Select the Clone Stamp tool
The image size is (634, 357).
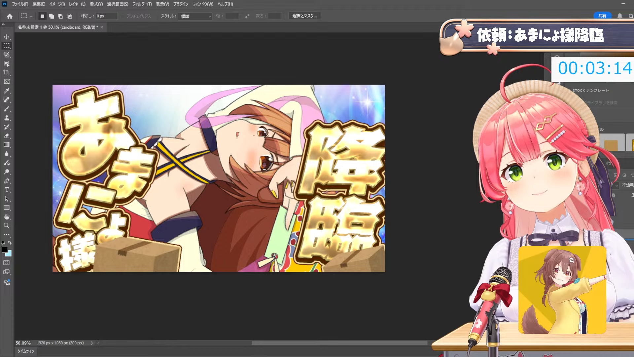[7, 118]
